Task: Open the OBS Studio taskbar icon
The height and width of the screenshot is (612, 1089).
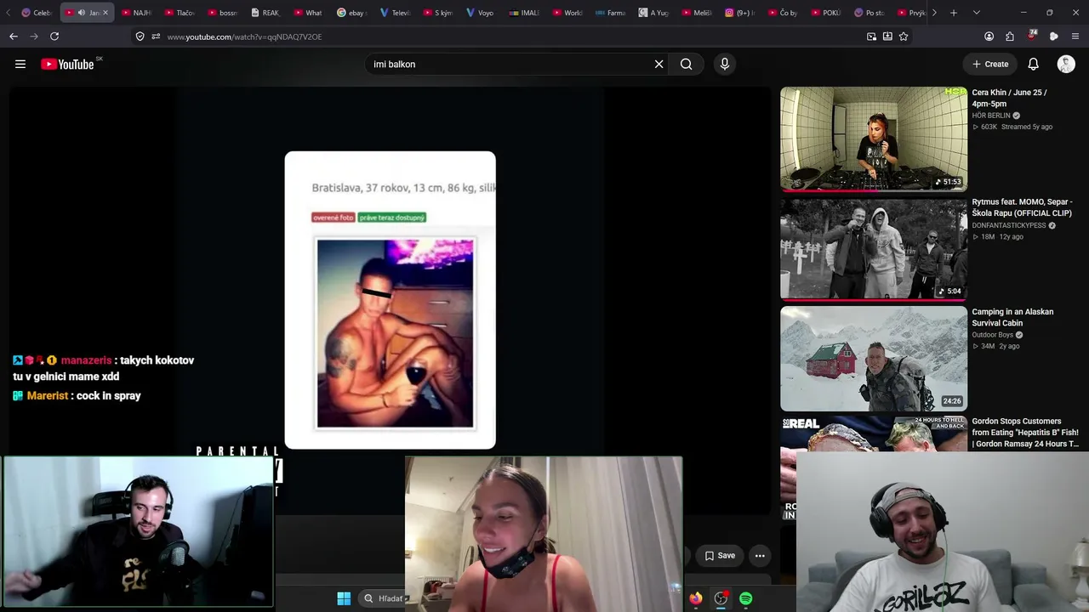Action: point(721,598)
